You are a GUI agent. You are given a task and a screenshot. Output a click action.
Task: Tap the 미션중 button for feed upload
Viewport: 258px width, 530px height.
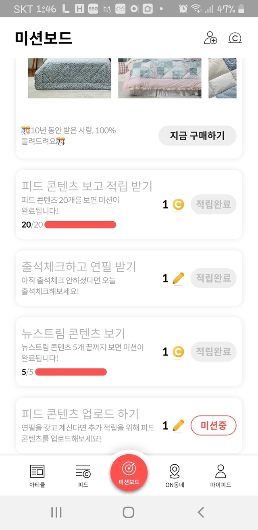(x=213, y=425)
